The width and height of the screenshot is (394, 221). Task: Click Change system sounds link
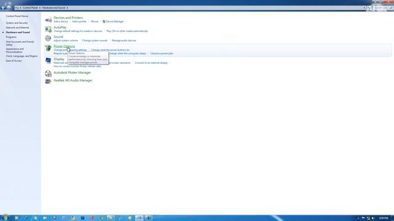tap(95, 41)
